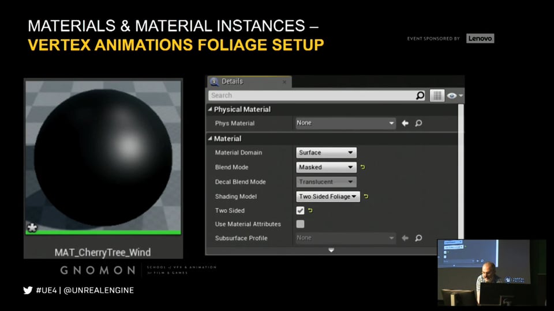Screen dimensions: 554x311
Task: Reset Blend Mode to default arrow
Action: tap(363, 167)
